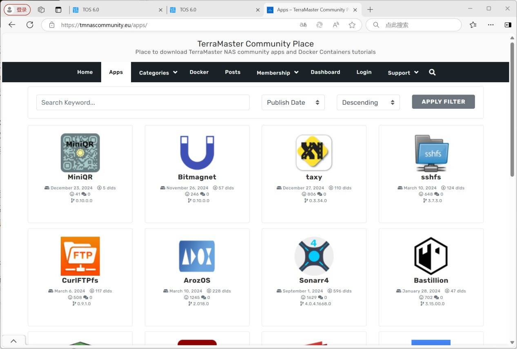Open the ArozOS app icon
The height and width of the screenshot is (349, 517).
click(x=197, y=256)
